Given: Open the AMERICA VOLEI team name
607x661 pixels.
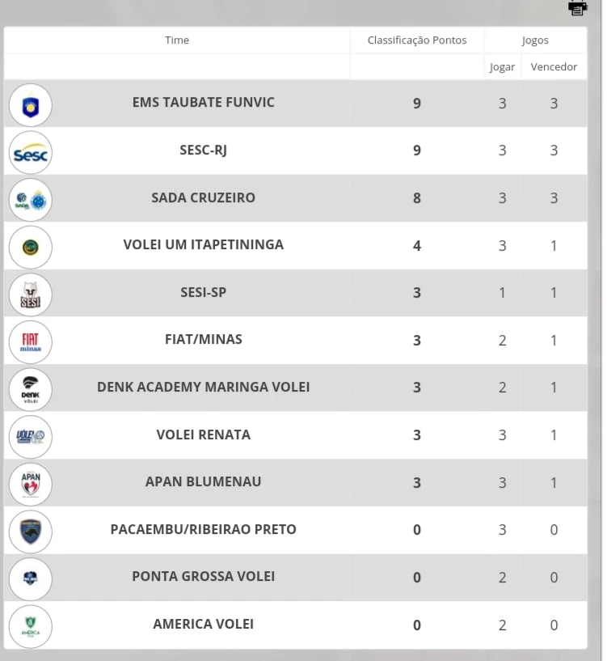Looking at the screenshot, I should [x=204, y=624].
